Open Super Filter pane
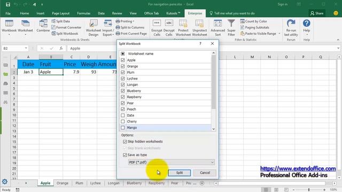The width and height of the screenshot is (342, 192). (x=231, y=28)
